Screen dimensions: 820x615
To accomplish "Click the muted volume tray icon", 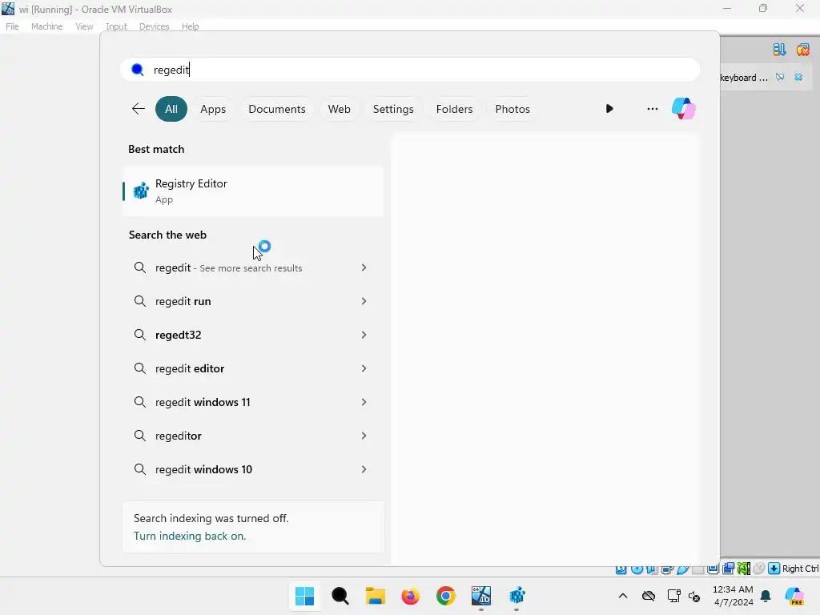I will click(x=694, y=596).
